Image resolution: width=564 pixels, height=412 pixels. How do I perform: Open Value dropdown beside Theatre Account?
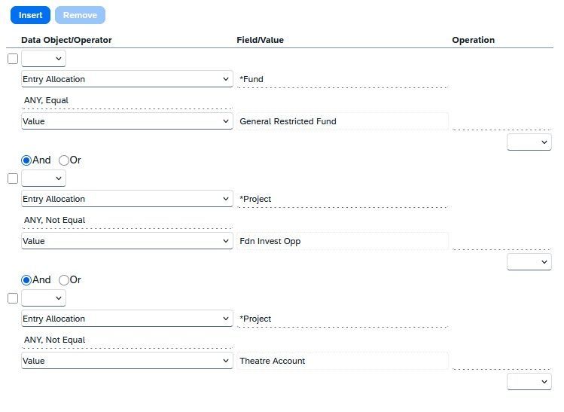click(x=127, y=361)
